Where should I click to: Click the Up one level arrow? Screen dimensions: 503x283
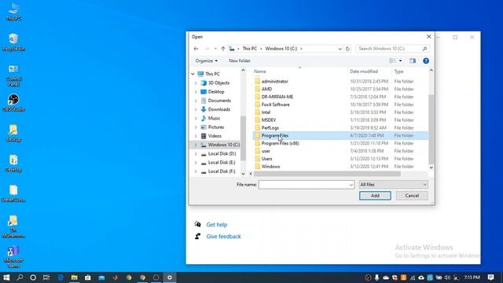click(x=223, y=49)
